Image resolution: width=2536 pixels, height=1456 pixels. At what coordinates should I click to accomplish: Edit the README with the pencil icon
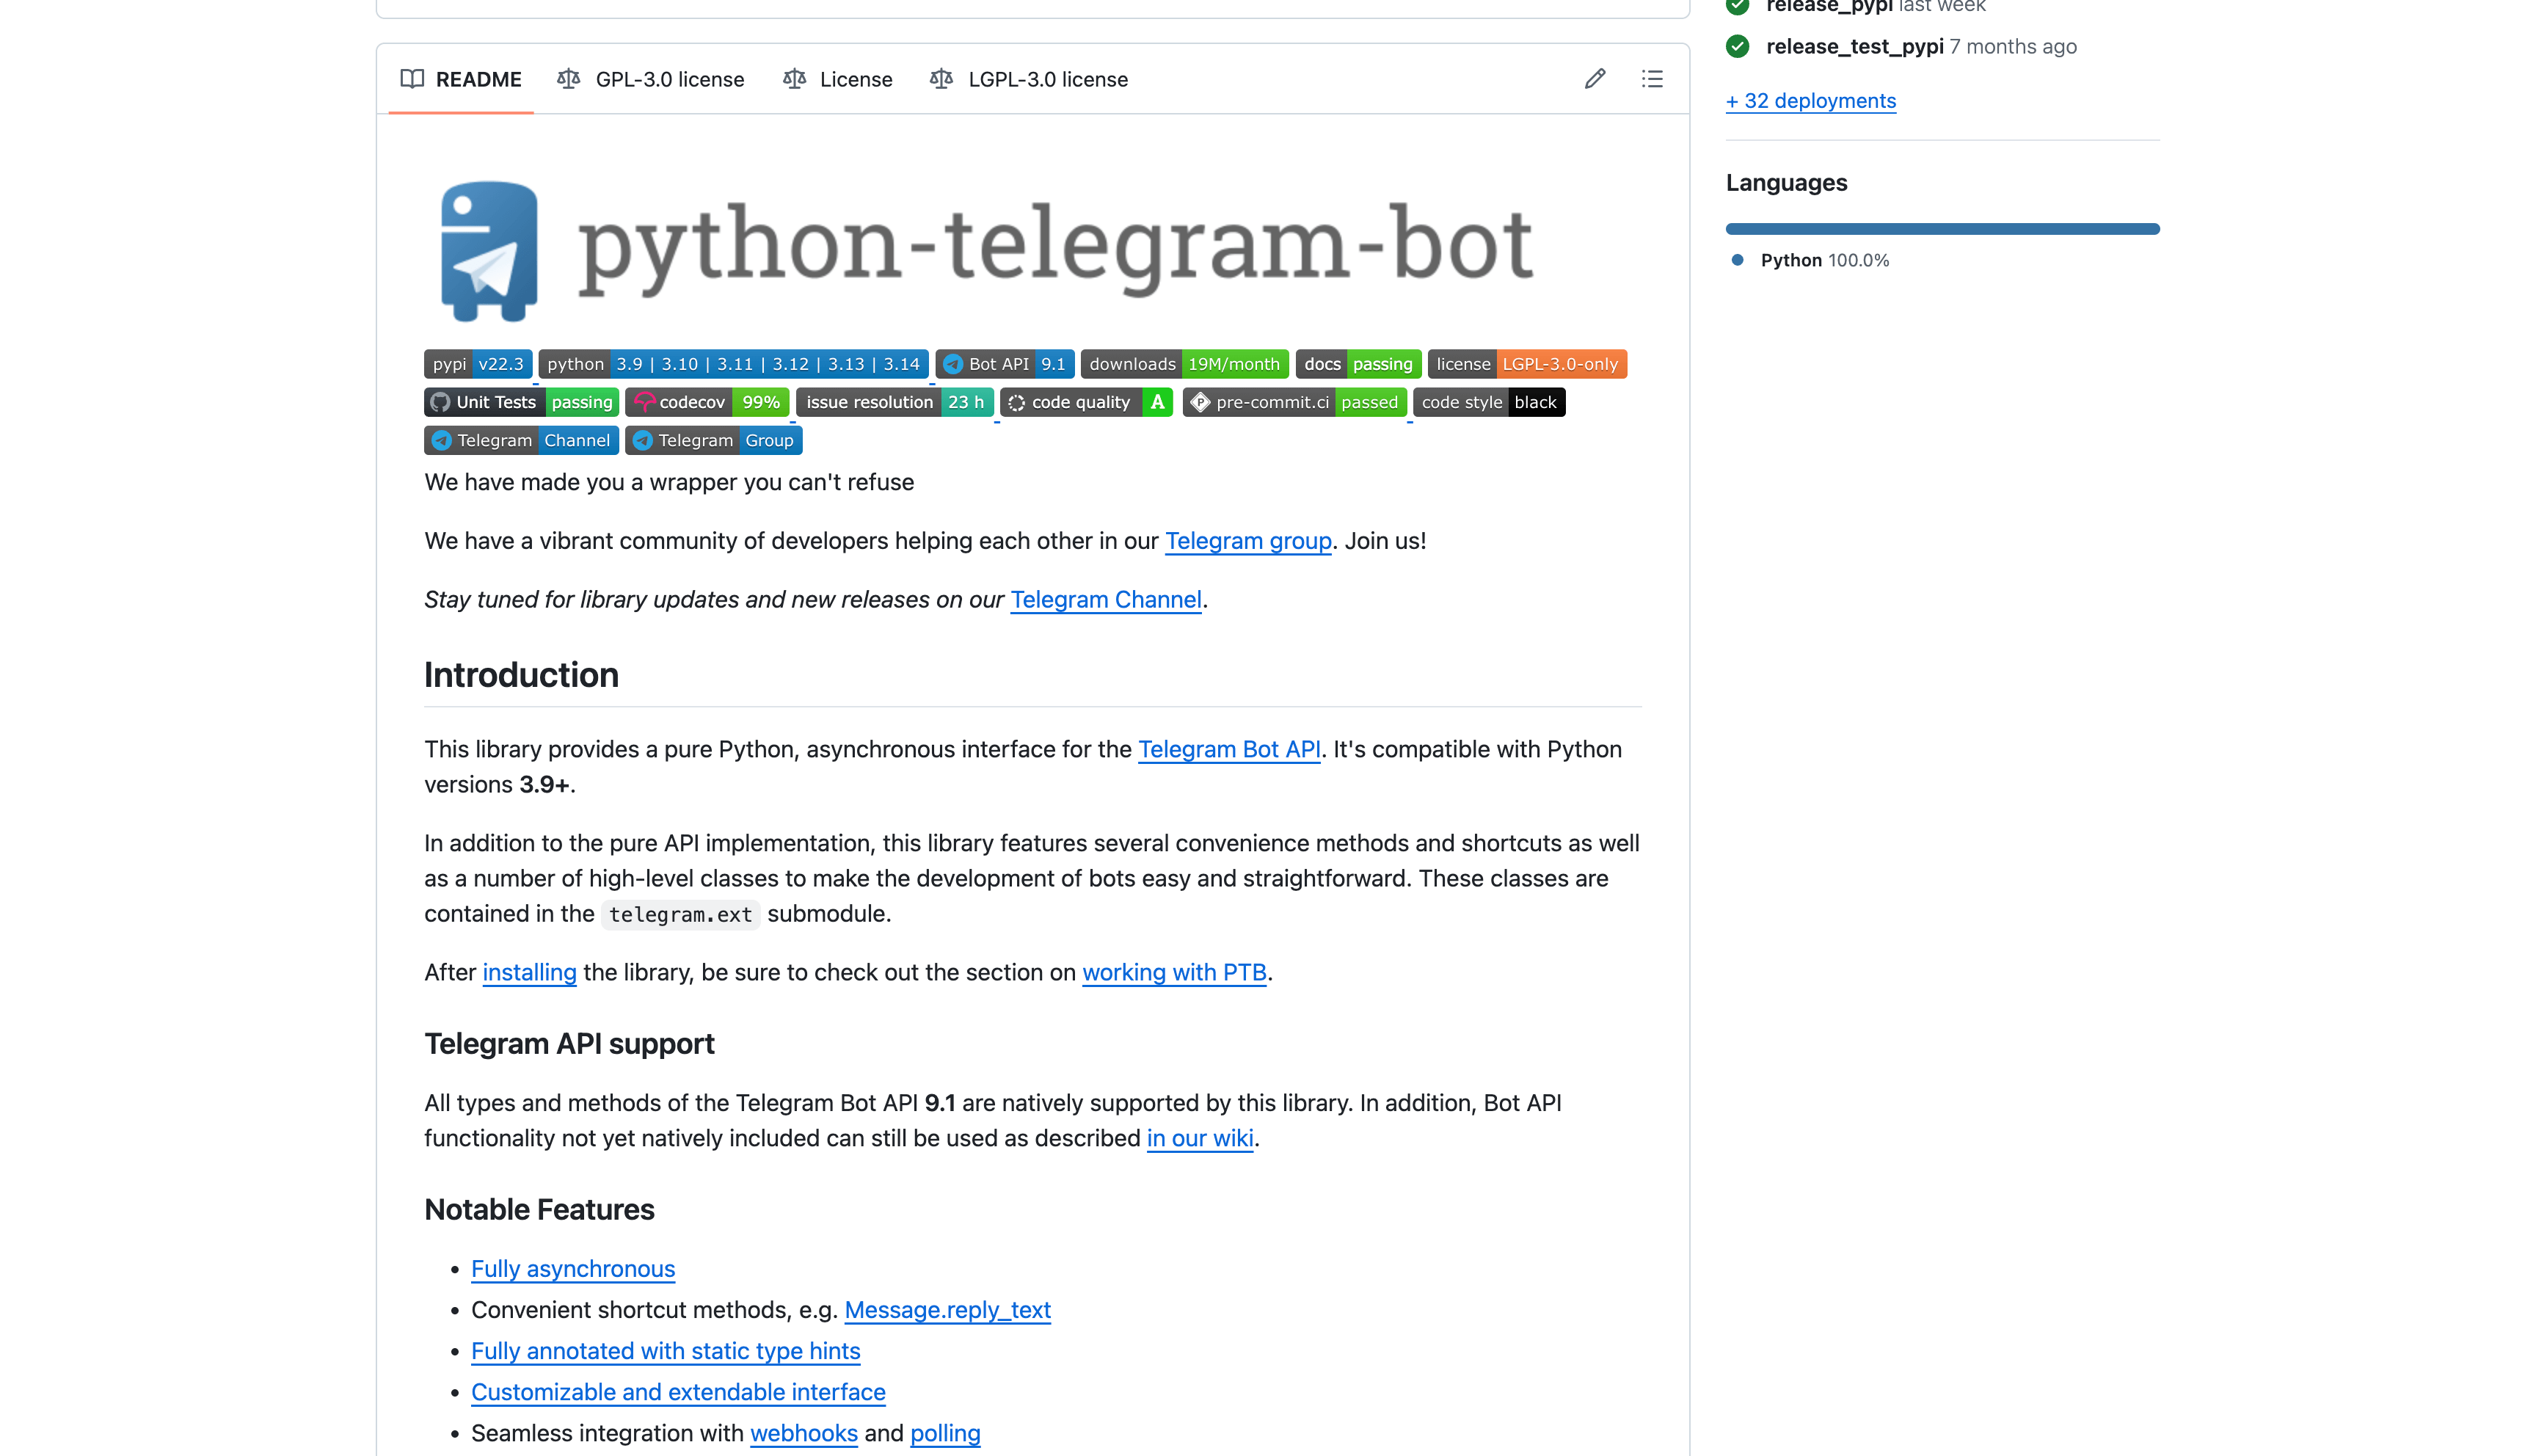pyautogui.click(x=1595, y=79)
